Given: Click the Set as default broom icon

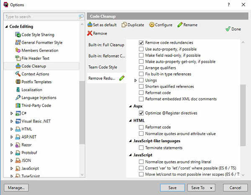Looking at the screenshot, I should pos(90,25).
